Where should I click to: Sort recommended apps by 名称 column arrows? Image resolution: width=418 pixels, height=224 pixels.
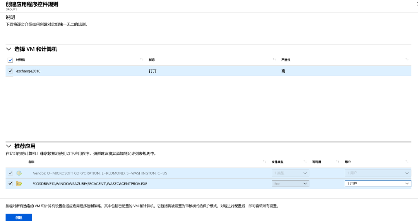[265, 162]
